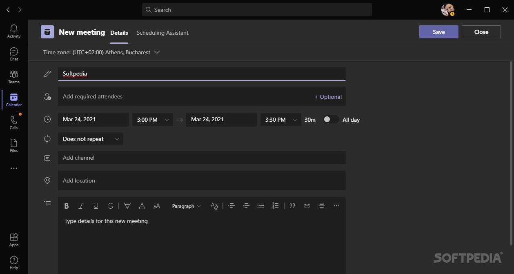Apply Strikethrough formatting to text

(x=111, y=206)
